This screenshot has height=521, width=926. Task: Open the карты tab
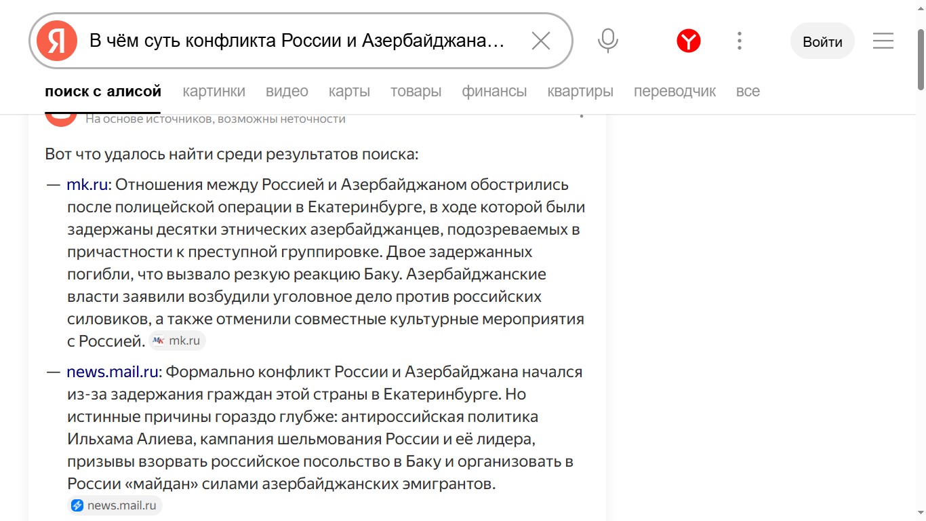tap(349, 91)
